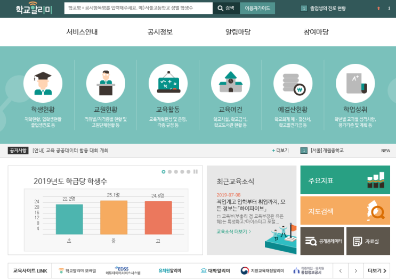Select the third carousel slide dot
This screenshot has height=280, width=396.
pos(176,172)
